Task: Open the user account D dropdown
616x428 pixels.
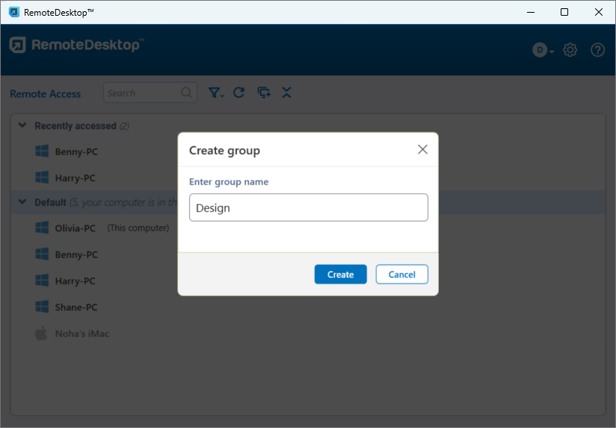Action: tap(543, 50)
